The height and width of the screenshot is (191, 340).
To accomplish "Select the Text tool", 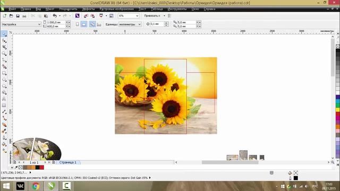I will coord(4,99).
